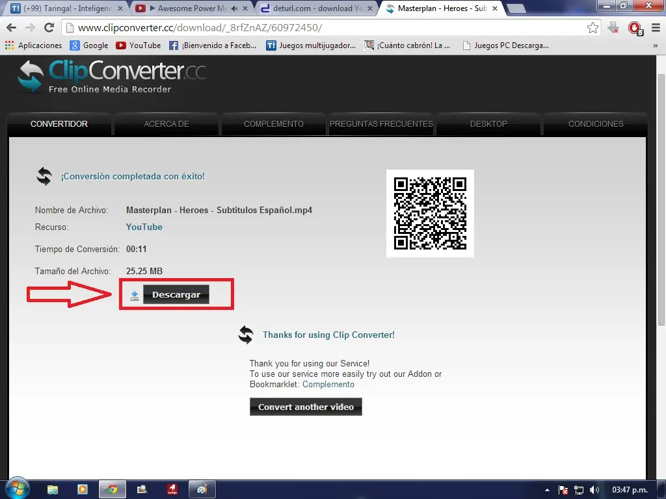Open a new tab button
The width and height of the screenshot is (666, 499).
pos(516,8)
